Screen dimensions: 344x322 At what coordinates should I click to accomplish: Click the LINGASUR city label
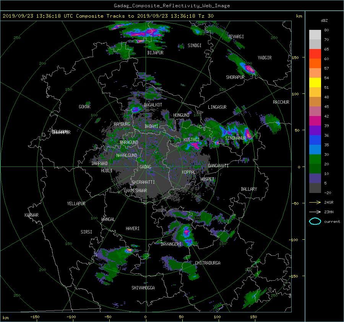(x=217, y=107)
